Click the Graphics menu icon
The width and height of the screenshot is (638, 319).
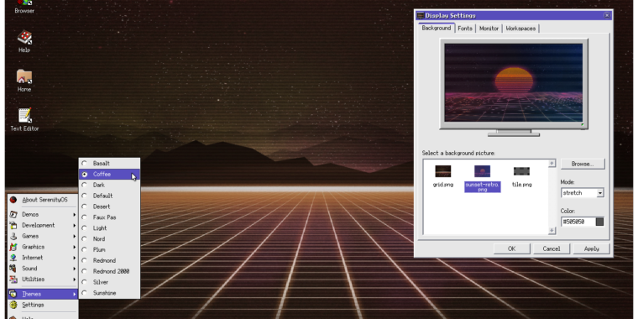13,247
